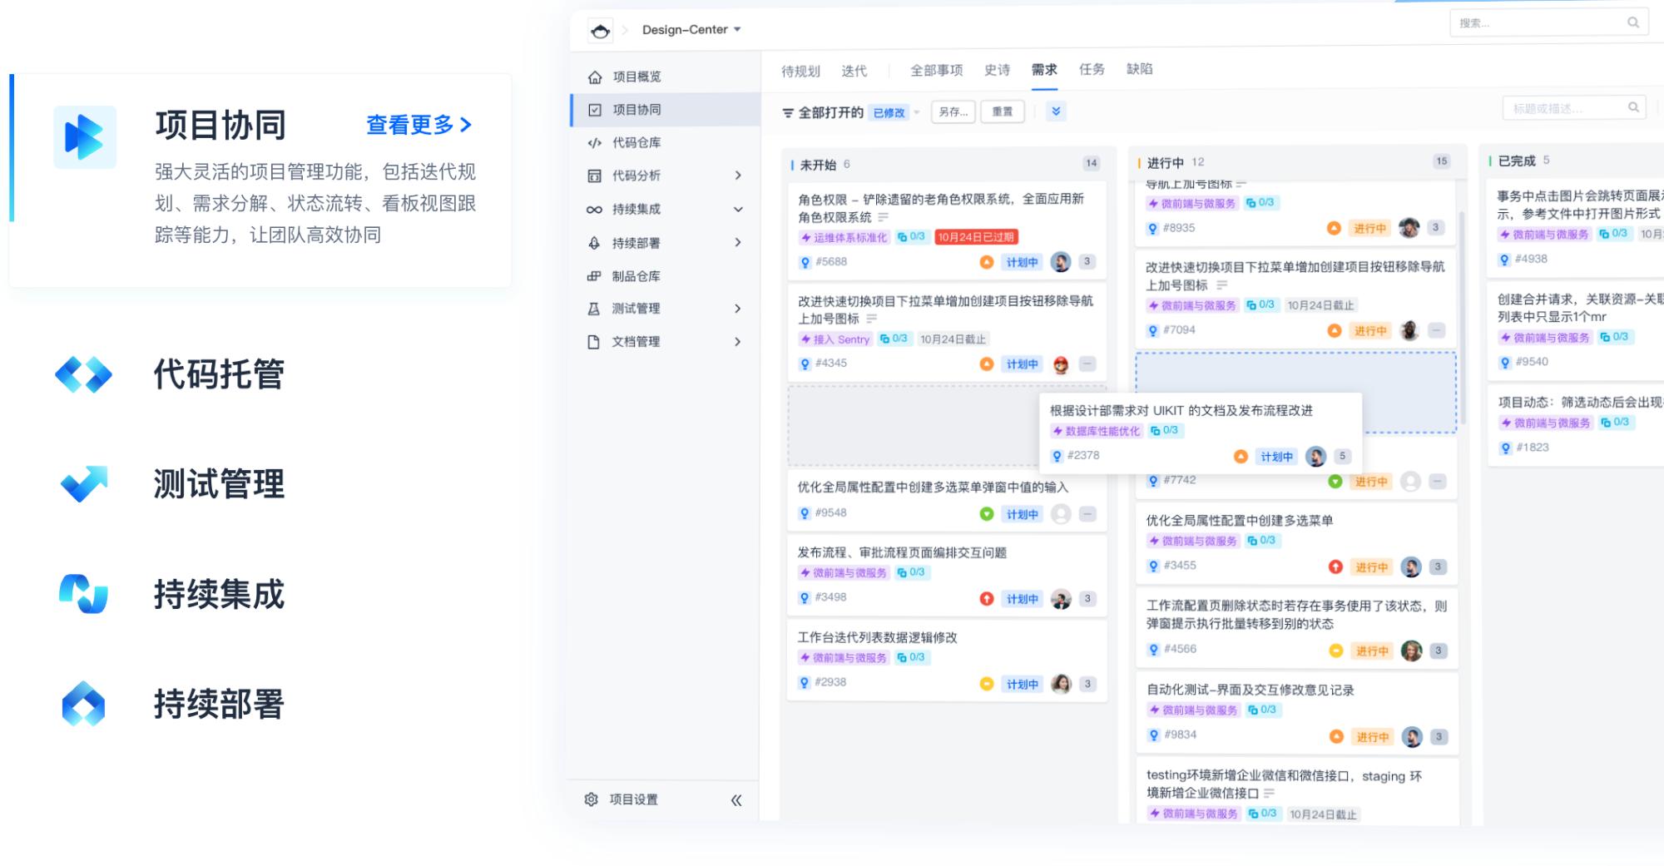Viewport: 1664px width, 866px height.
Task: Click 文档管理 document icon in sidebar
Action: pyautogui.click(x=594, y=342)
